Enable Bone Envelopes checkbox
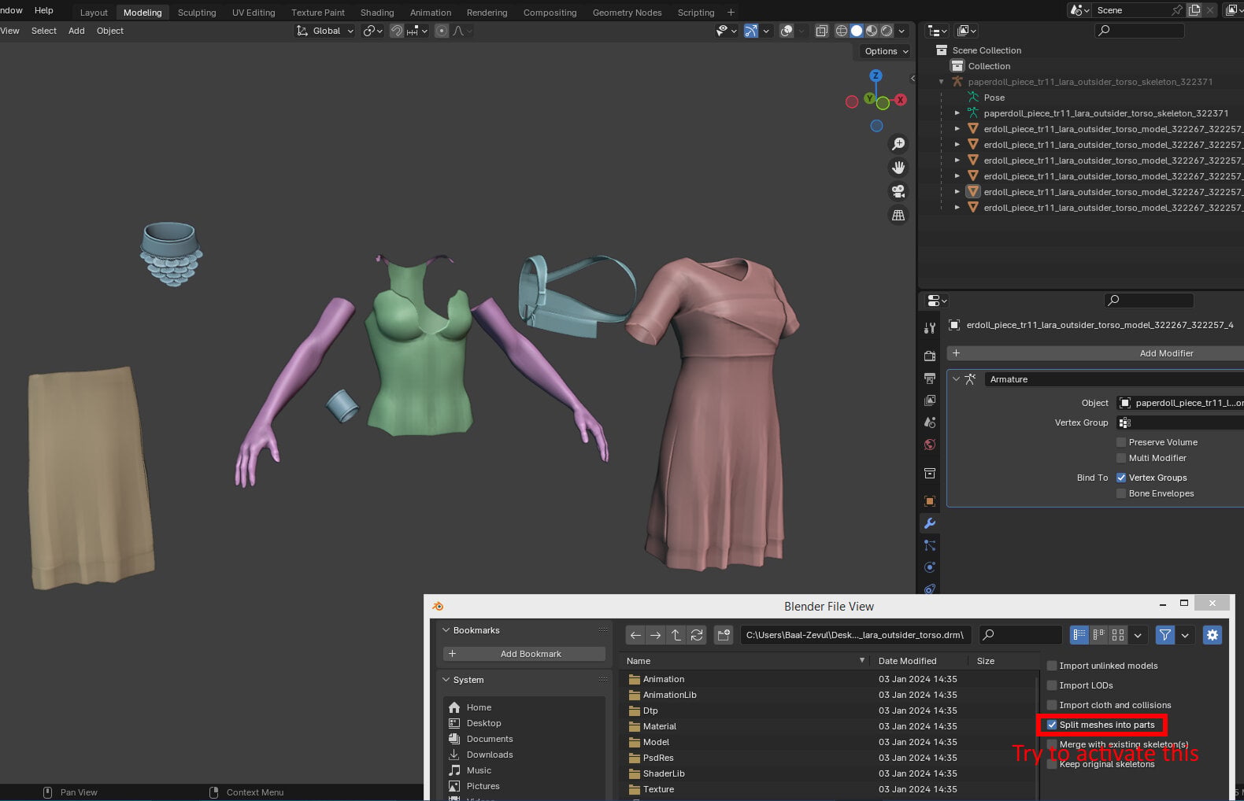Viewport: 1244px width, 801px height. pos(1121,493)
